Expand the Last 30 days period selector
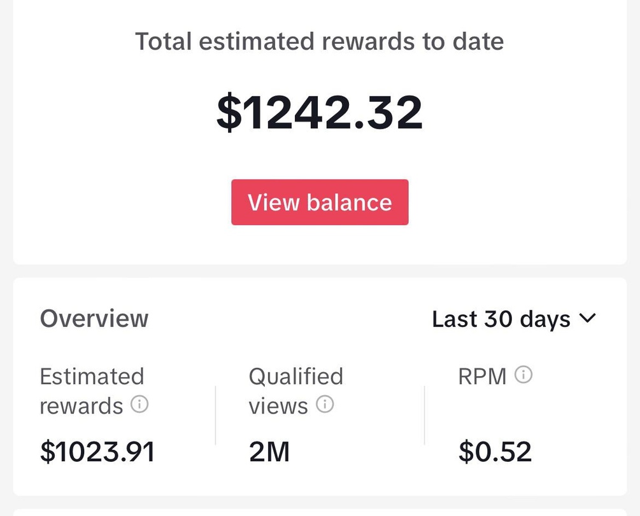 click(x=514, y=319)
